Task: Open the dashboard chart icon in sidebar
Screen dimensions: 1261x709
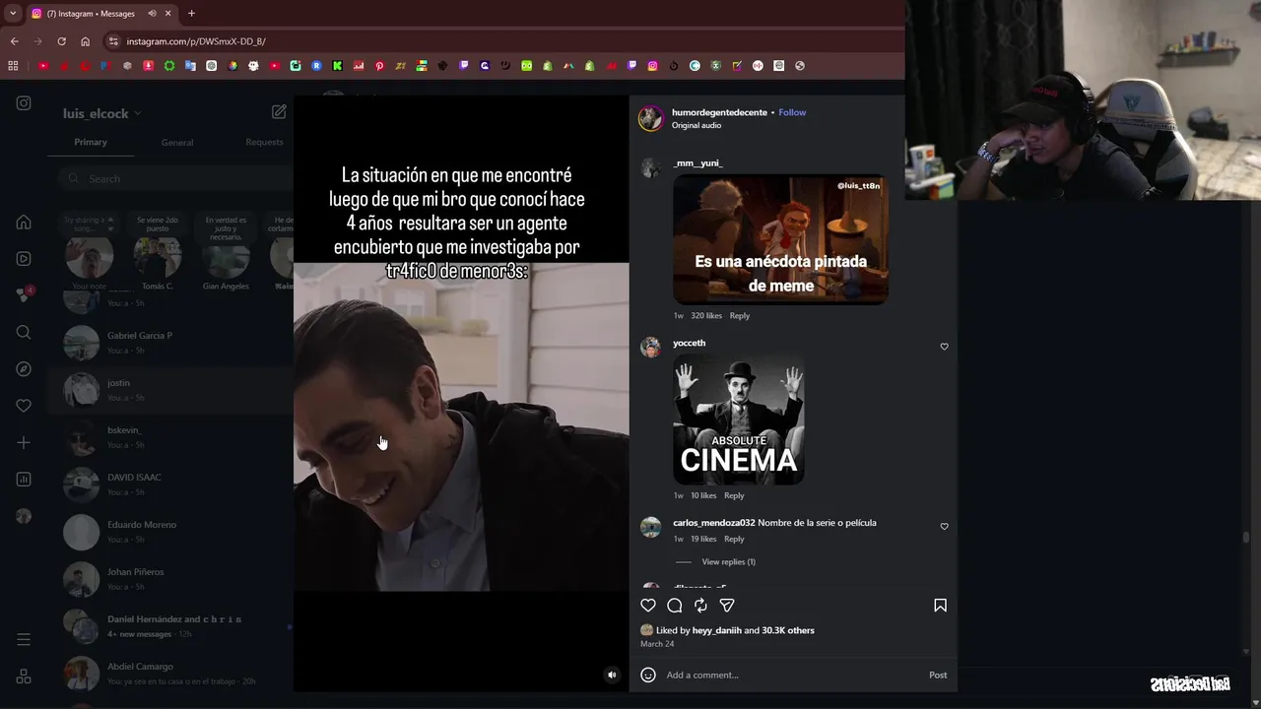Action: [24, 480]
